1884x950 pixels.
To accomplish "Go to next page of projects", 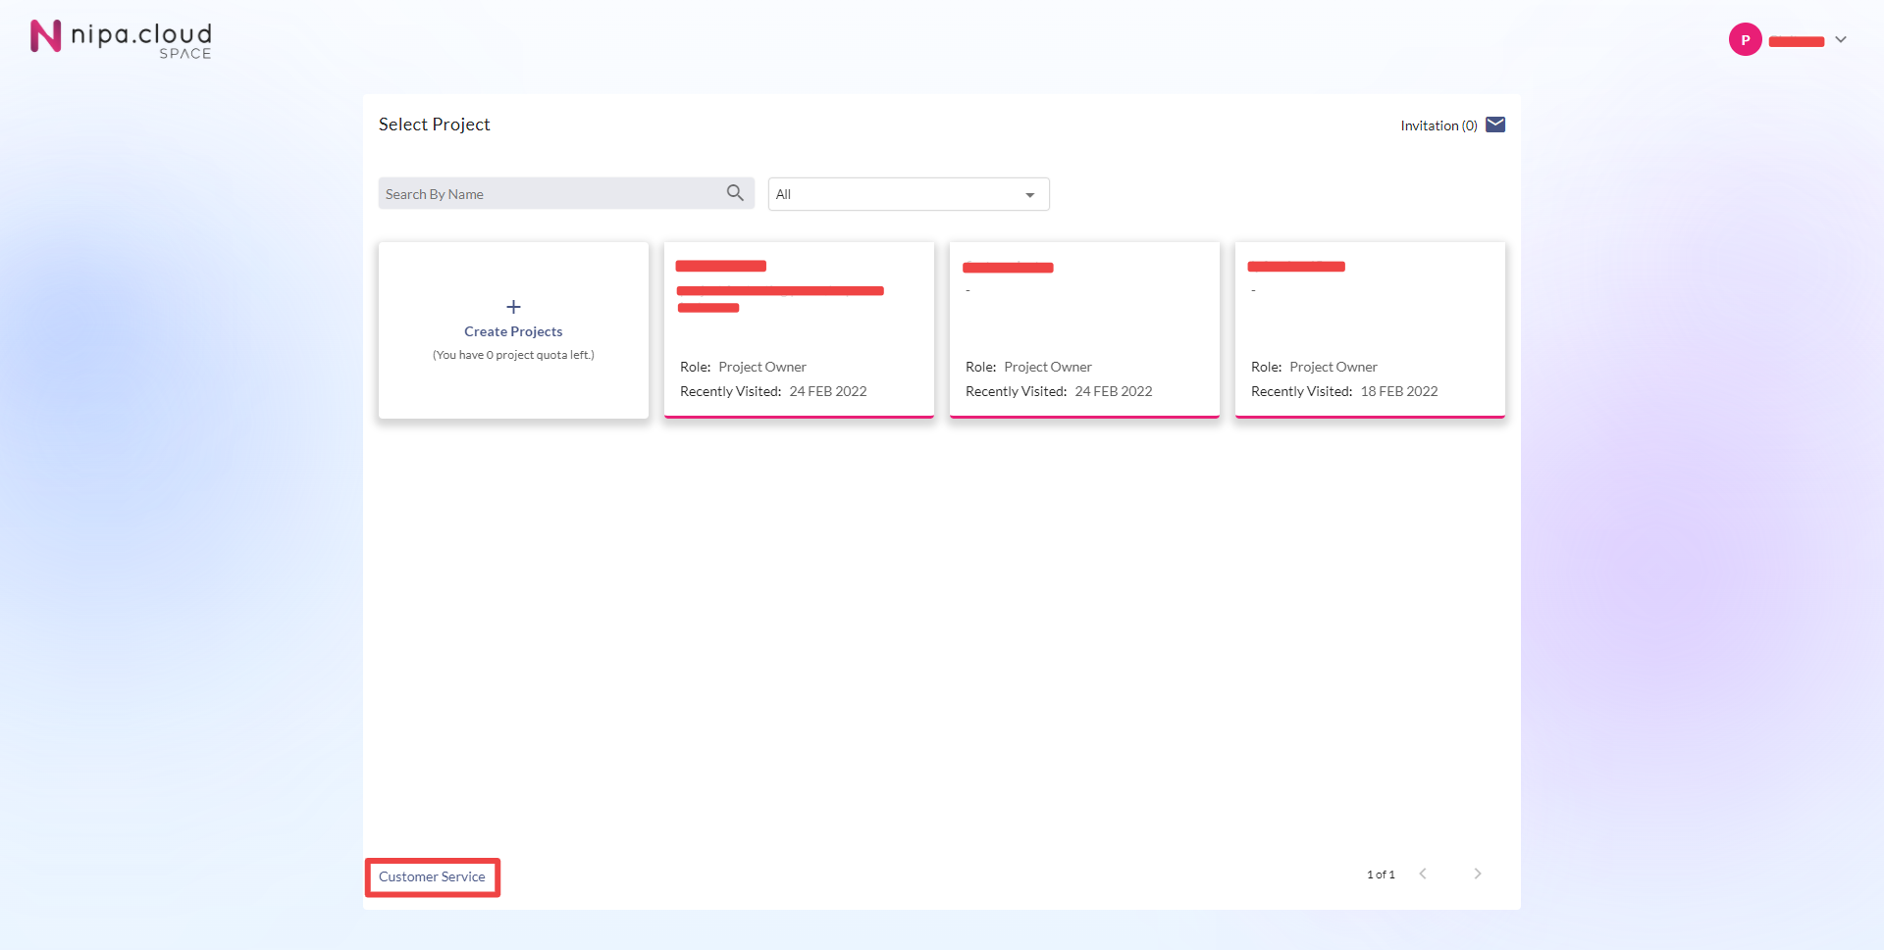I will pyautogui.click(x=1478, y=874).
